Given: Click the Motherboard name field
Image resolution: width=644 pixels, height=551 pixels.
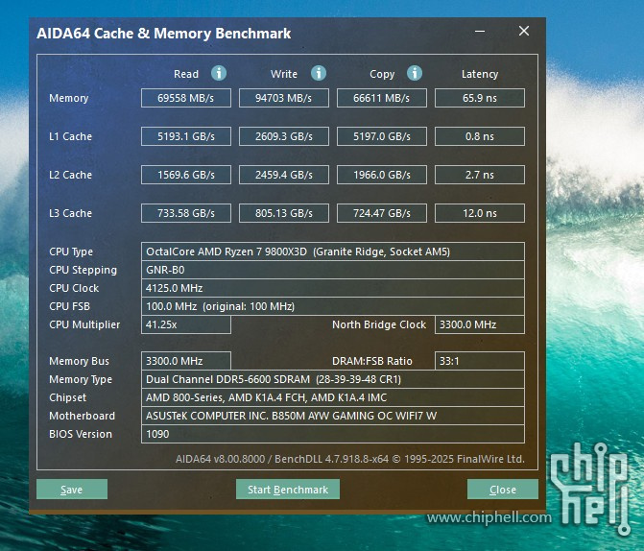Looking at the screenshot, I should coord(332,416).
